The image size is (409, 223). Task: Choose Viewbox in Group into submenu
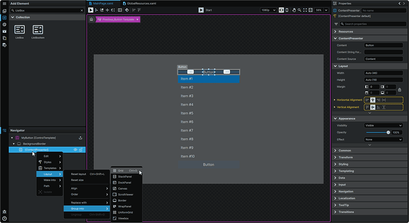click(126, 218)
